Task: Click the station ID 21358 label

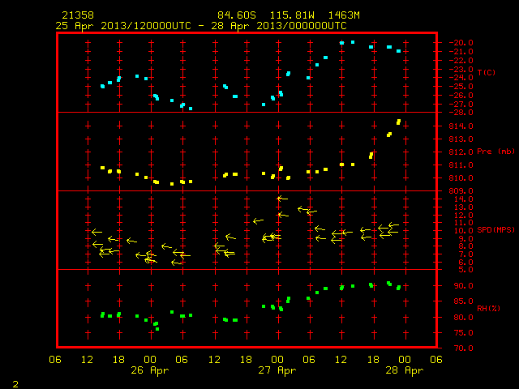Action: coord(78,15)
